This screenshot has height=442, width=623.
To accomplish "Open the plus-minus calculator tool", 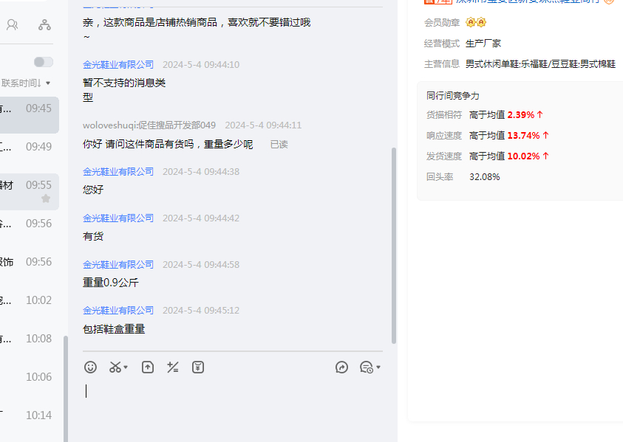I will 173,367.
